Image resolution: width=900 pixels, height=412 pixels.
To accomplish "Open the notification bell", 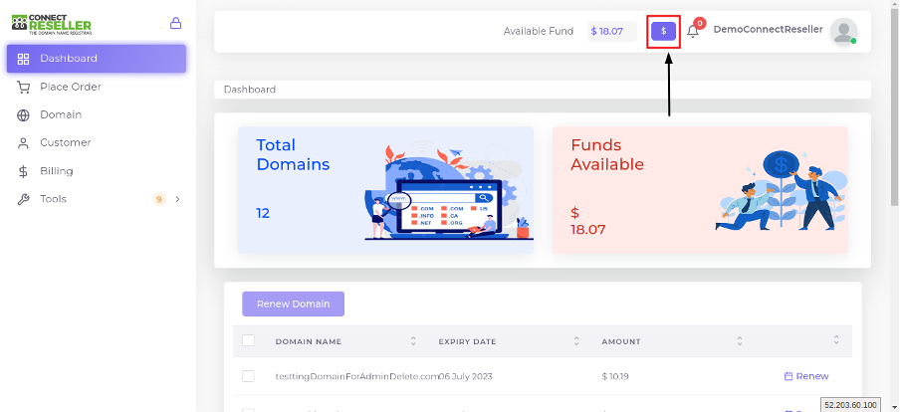I will 693,31.
